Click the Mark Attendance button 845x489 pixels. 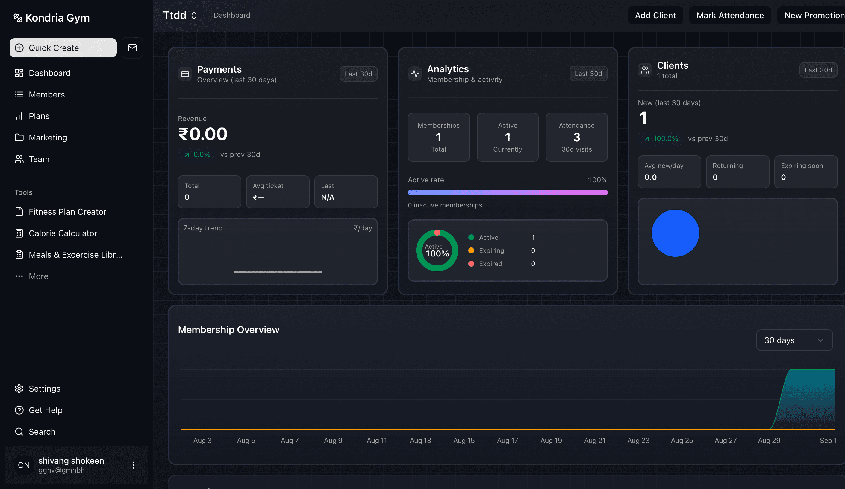[730, 16]
